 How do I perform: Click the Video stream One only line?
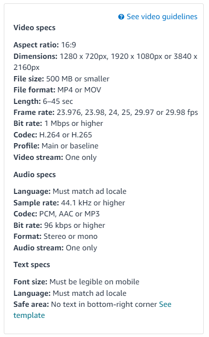55,157
